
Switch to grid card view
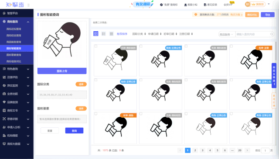pos(96,34)
